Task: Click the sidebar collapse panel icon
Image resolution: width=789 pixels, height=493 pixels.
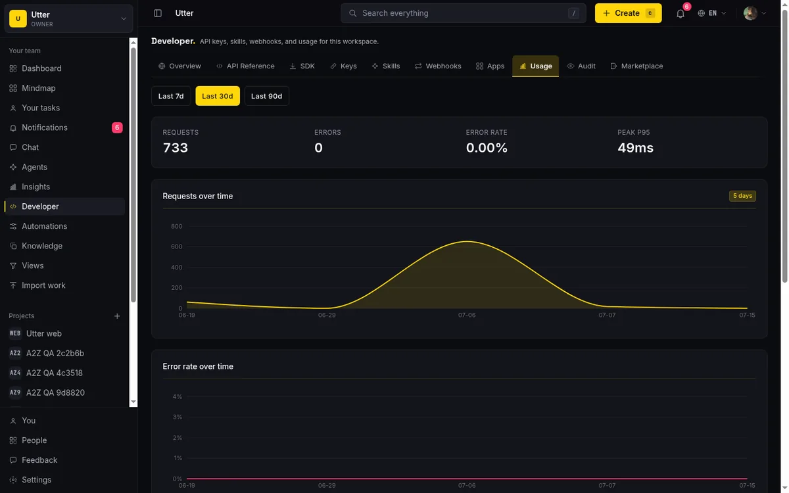Action: click(x=158, y=13)
